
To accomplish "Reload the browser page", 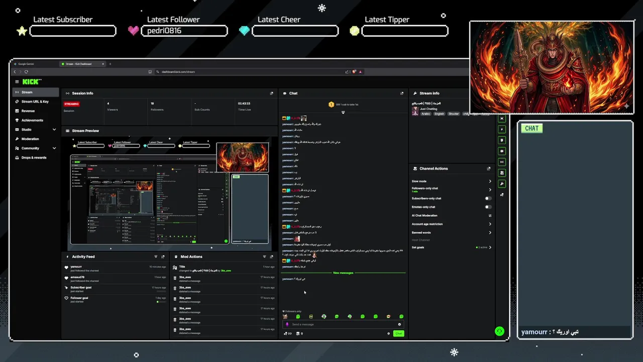I will tap(26, 71).
